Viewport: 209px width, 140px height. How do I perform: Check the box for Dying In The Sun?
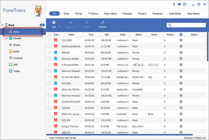point(49,126)
